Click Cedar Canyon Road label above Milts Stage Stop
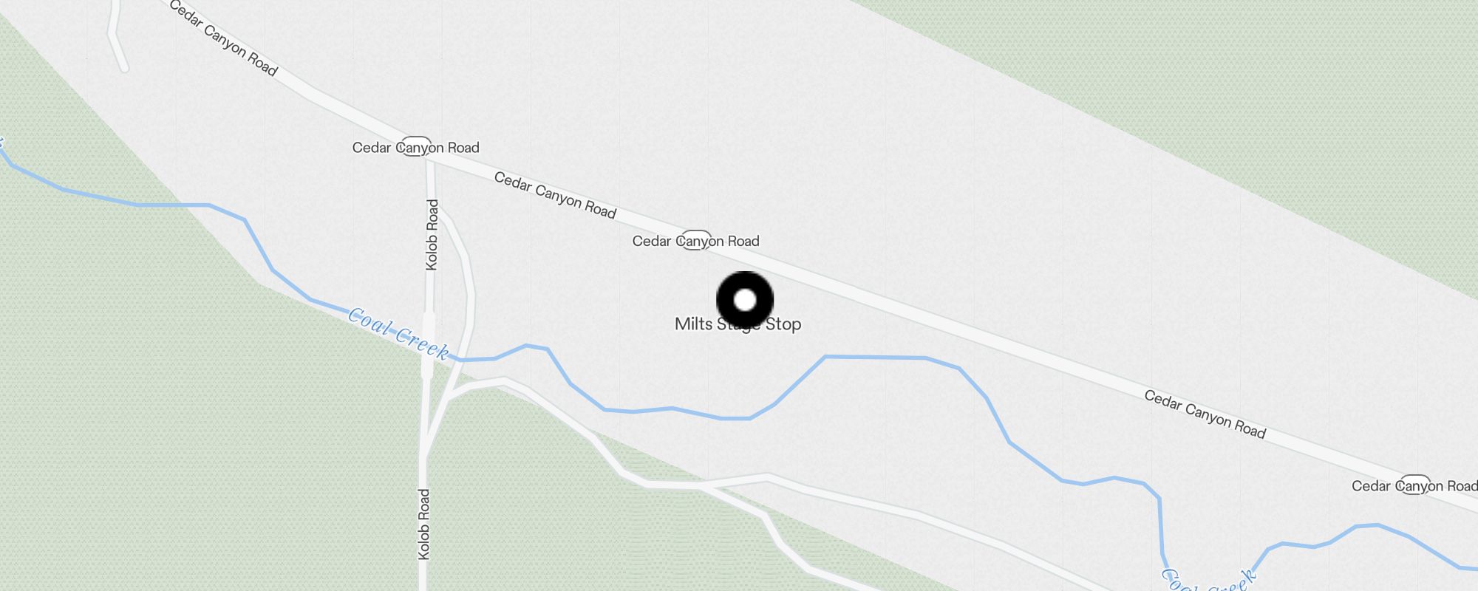The width and height of the screenshot is (1478, 591). pos(695,241)
